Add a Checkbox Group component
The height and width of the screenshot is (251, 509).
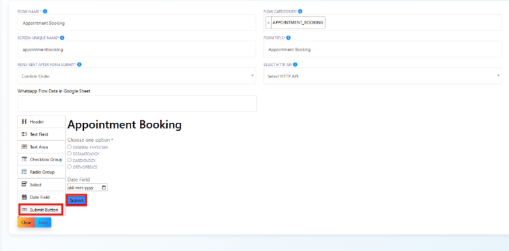[41, 159]
